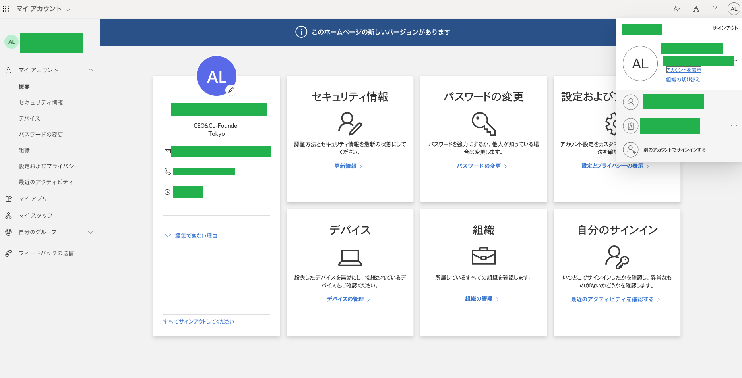
Task: Click 最近のアクティビティを確認する link
Action: coord(616,299)
